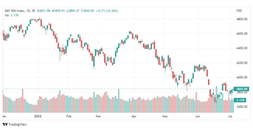Click the 2022 label on time axis

[x=38, y=116]
